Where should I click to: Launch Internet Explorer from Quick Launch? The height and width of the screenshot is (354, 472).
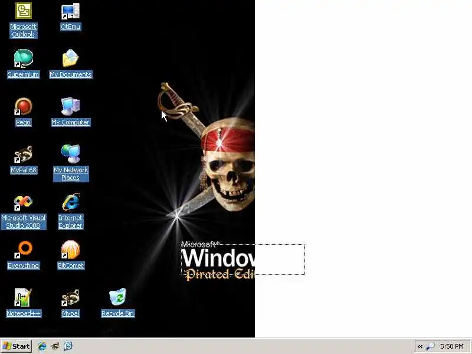pos(42,346)
